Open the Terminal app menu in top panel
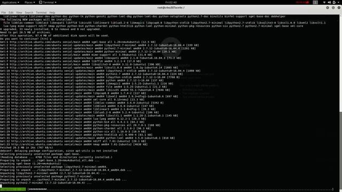 pyautogui.click(x=48, y=2)
